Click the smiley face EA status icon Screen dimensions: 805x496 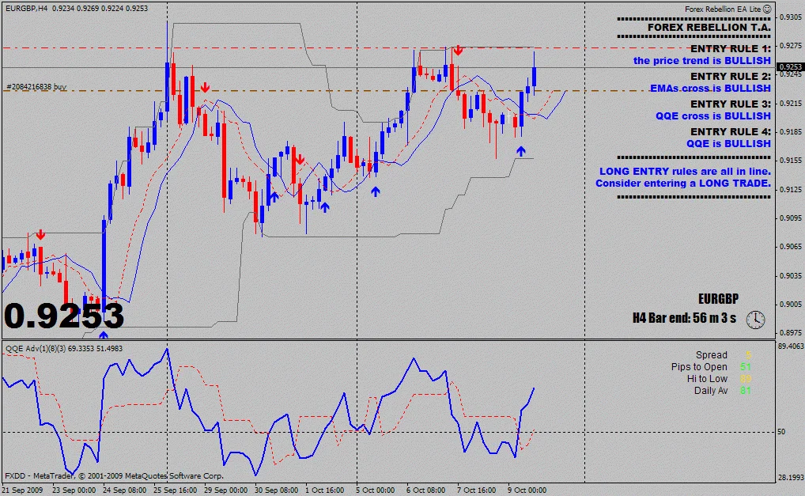pyautogui.click(x=767, y=9)
